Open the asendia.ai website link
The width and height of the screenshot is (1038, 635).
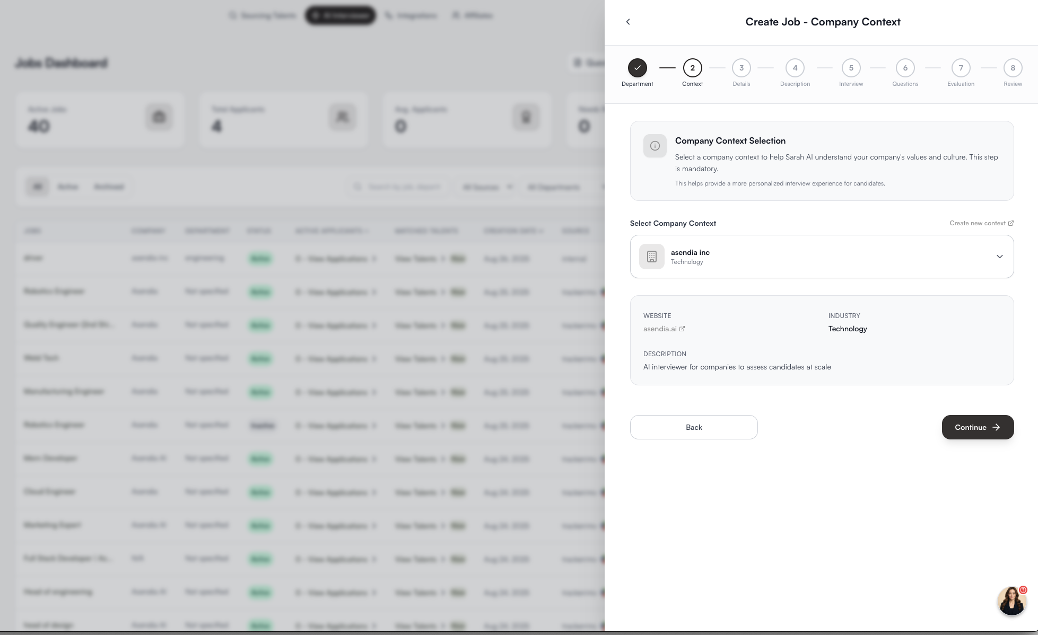pos(660,329)
